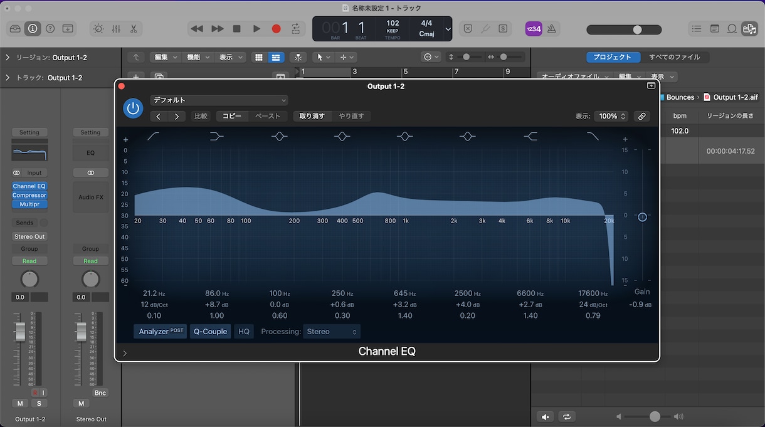Toggle the Q-Couple button
Image resolution: width=765 pixels, height=427 pixels.
[x=210, y=332]
